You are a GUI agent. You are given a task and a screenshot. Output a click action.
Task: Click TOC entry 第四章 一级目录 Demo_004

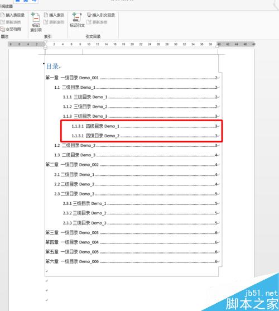point(132,242)
